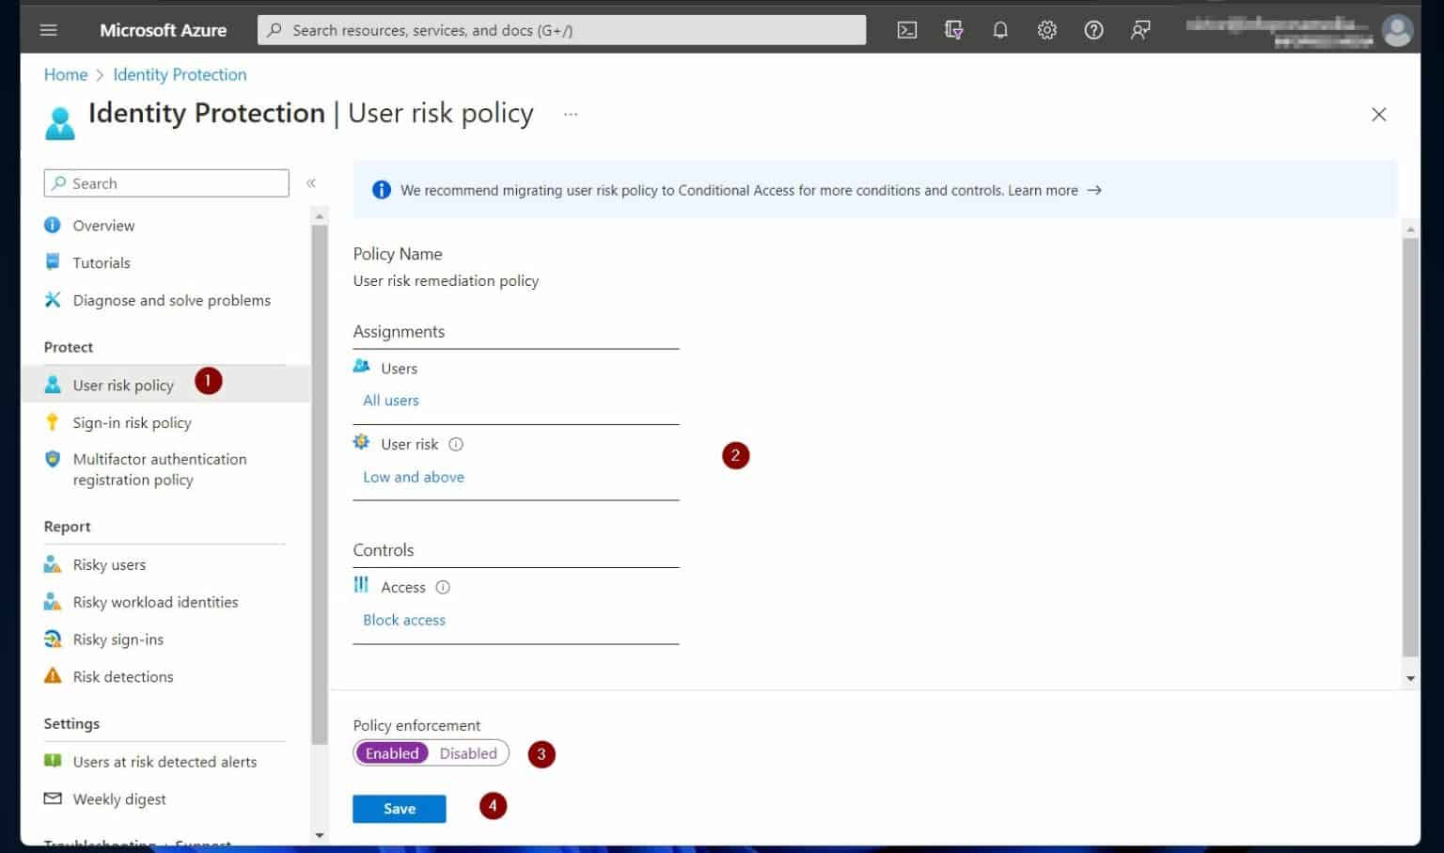Go to Home breadcrumb
Viewport: 1444px width, 853px height.
coord(65,74)
